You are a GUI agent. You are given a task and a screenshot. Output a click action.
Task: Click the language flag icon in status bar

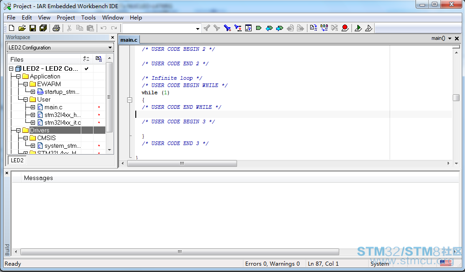click(x=445, y=263)
